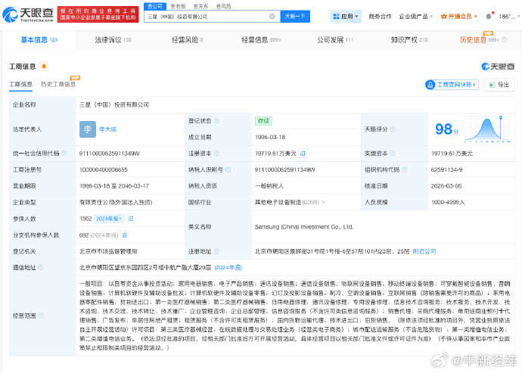
Task: Clear the search box with the X icon
Action: coord(272,17)
